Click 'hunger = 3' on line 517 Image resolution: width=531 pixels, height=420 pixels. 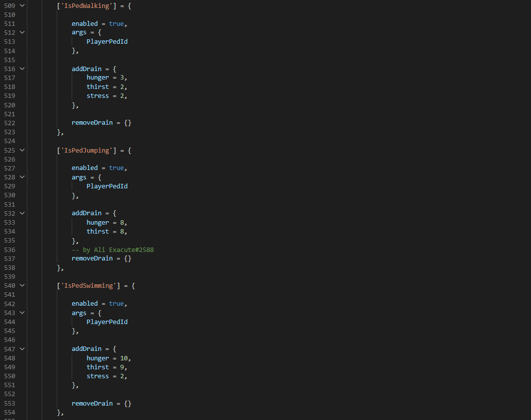click(105, 78)
